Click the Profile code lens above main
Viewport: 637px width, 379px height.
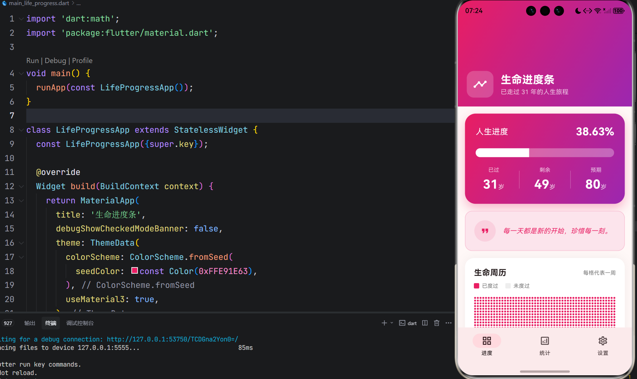[82, 60]
